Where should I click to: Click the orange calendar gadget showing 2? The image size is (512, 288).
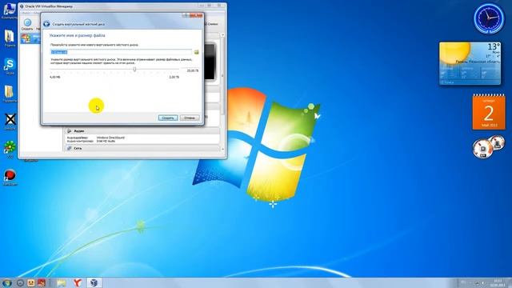489,112
